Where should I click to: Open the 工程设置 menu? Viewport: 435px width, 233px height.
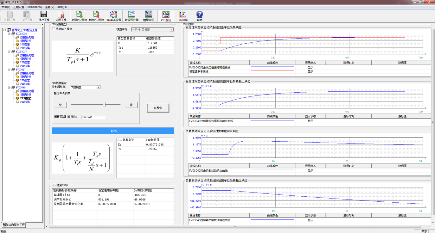click(19, 7)
